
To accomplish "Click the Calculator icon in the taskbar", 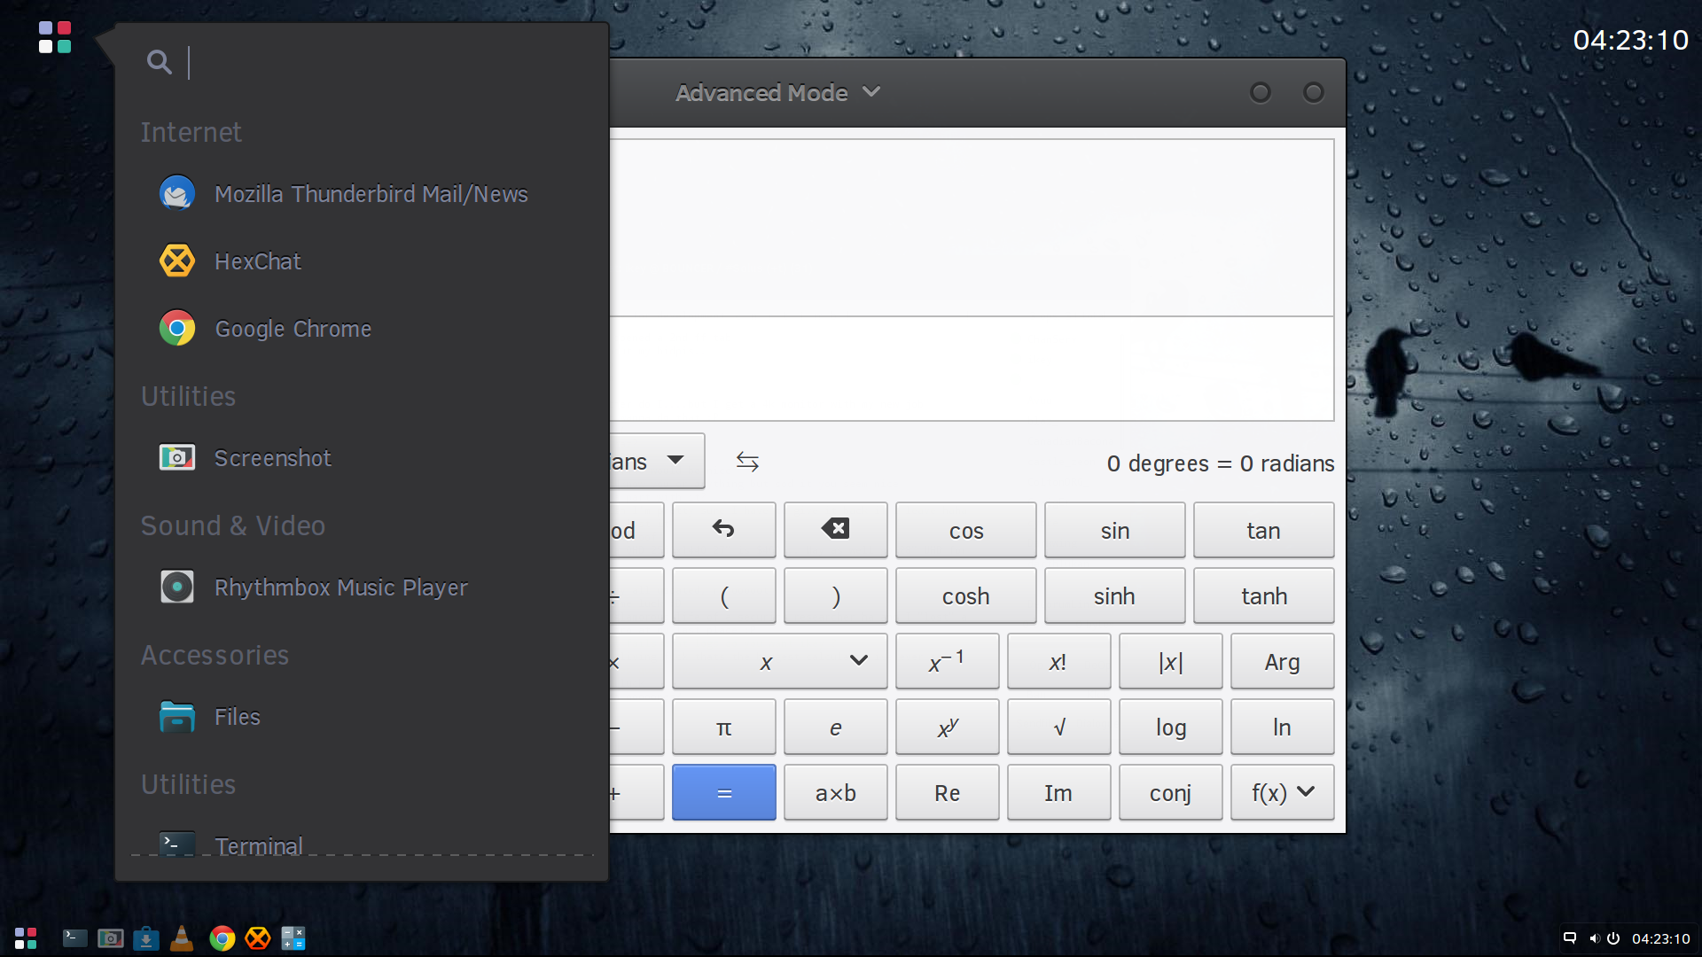I will [293, 938].
